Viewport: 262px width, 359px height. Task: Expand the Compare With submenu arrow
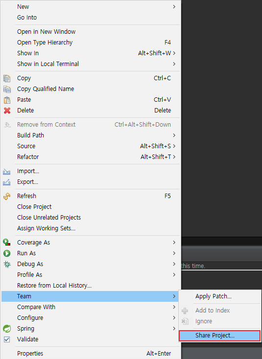[x=174, y=307]
